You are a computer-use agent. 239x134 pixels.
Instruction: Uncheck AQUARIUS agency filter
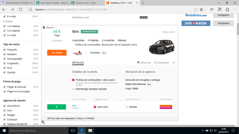(x=4, y=106)
